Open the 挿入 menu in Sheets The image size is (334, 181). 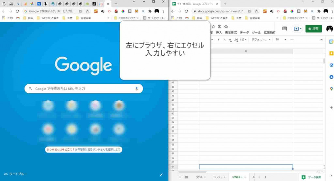(219, 32)
